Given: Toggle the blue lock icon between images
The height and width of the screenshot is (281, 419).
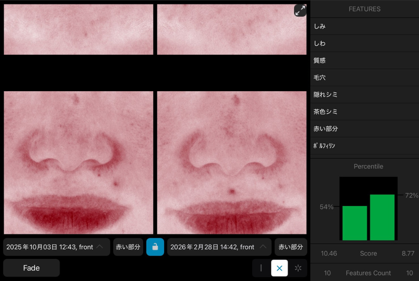Looking at the screenshot, I should pos(155,247).
